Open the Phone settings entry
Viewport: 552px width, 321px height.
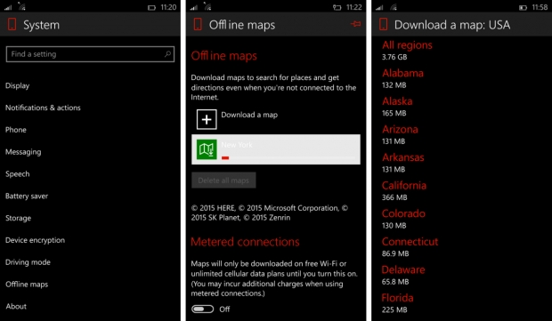point(16,130)
